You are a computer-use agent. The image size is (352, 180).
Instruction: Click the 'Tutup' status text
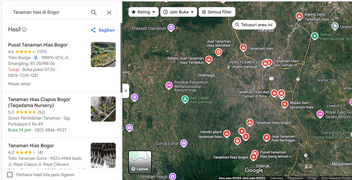13,69
